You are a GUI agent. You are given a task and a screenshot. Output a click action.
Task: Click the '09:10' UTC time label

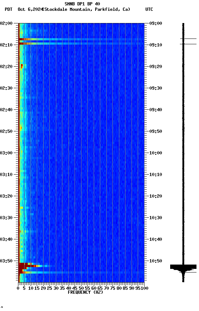(156, 45)
